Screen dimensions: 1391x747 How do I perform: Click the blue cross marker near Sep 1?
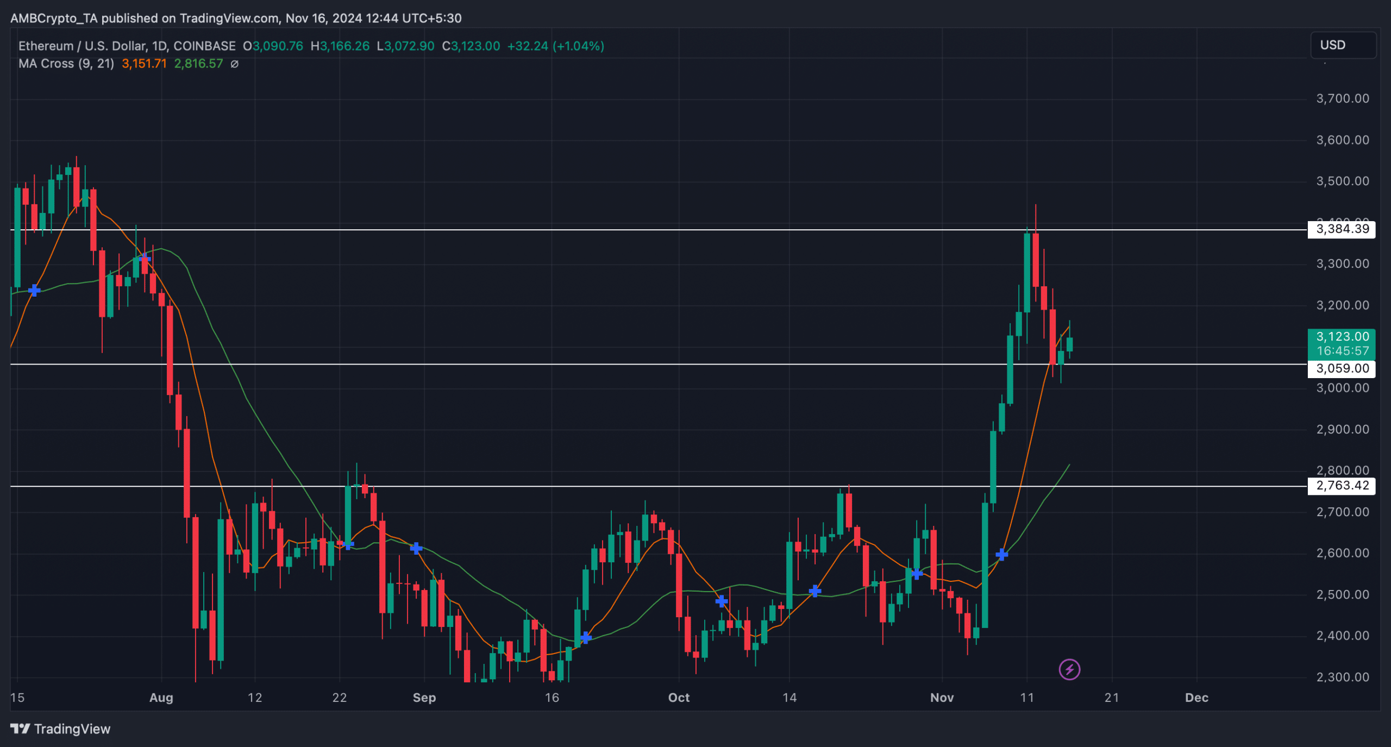coord(416,548)
